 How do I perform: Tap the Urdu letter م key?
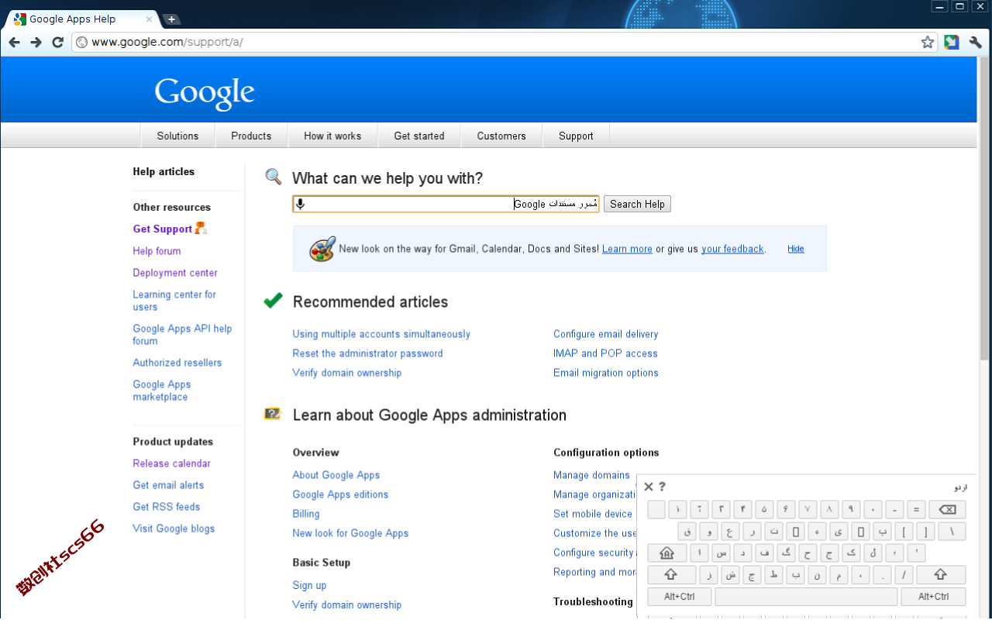coord(839,574)
